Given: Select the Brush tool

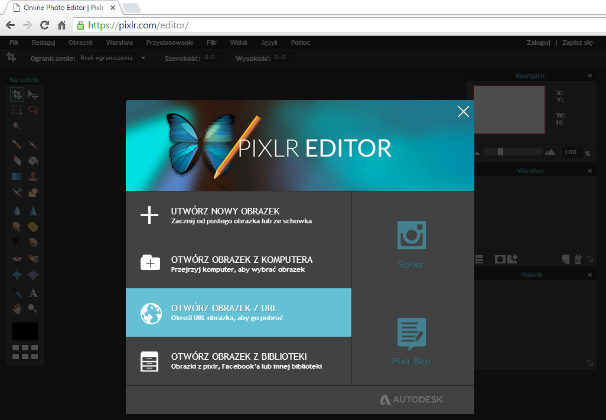Looking at the screenshot, I should point(33,145).
